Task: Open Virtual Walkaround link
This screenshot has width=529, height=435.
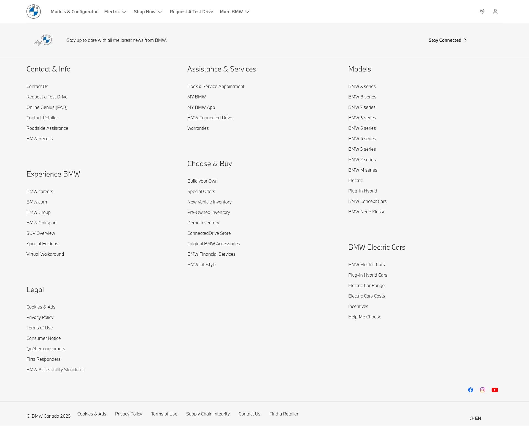Action: pos(45,254)
